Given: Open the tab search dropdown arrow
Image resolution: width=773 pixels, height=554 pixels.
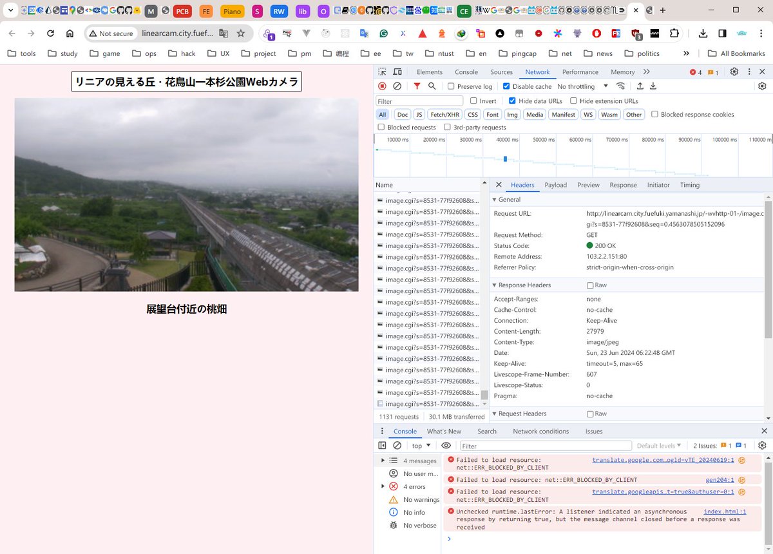Looking at the screenshot, I should coord(11,10).
